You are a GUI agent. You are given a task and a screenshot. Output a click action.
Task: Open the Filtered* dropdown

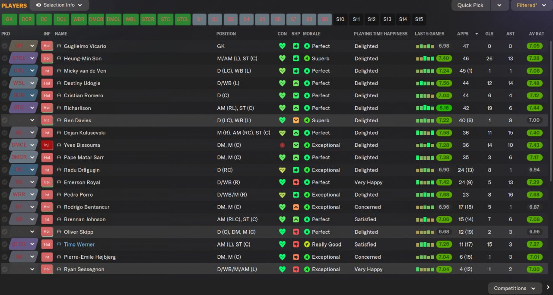532,5
